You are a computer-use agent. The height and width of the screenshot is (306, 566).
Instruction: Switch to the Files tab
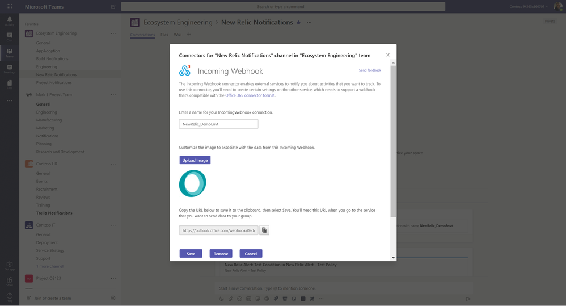click(x=164, y=35)
